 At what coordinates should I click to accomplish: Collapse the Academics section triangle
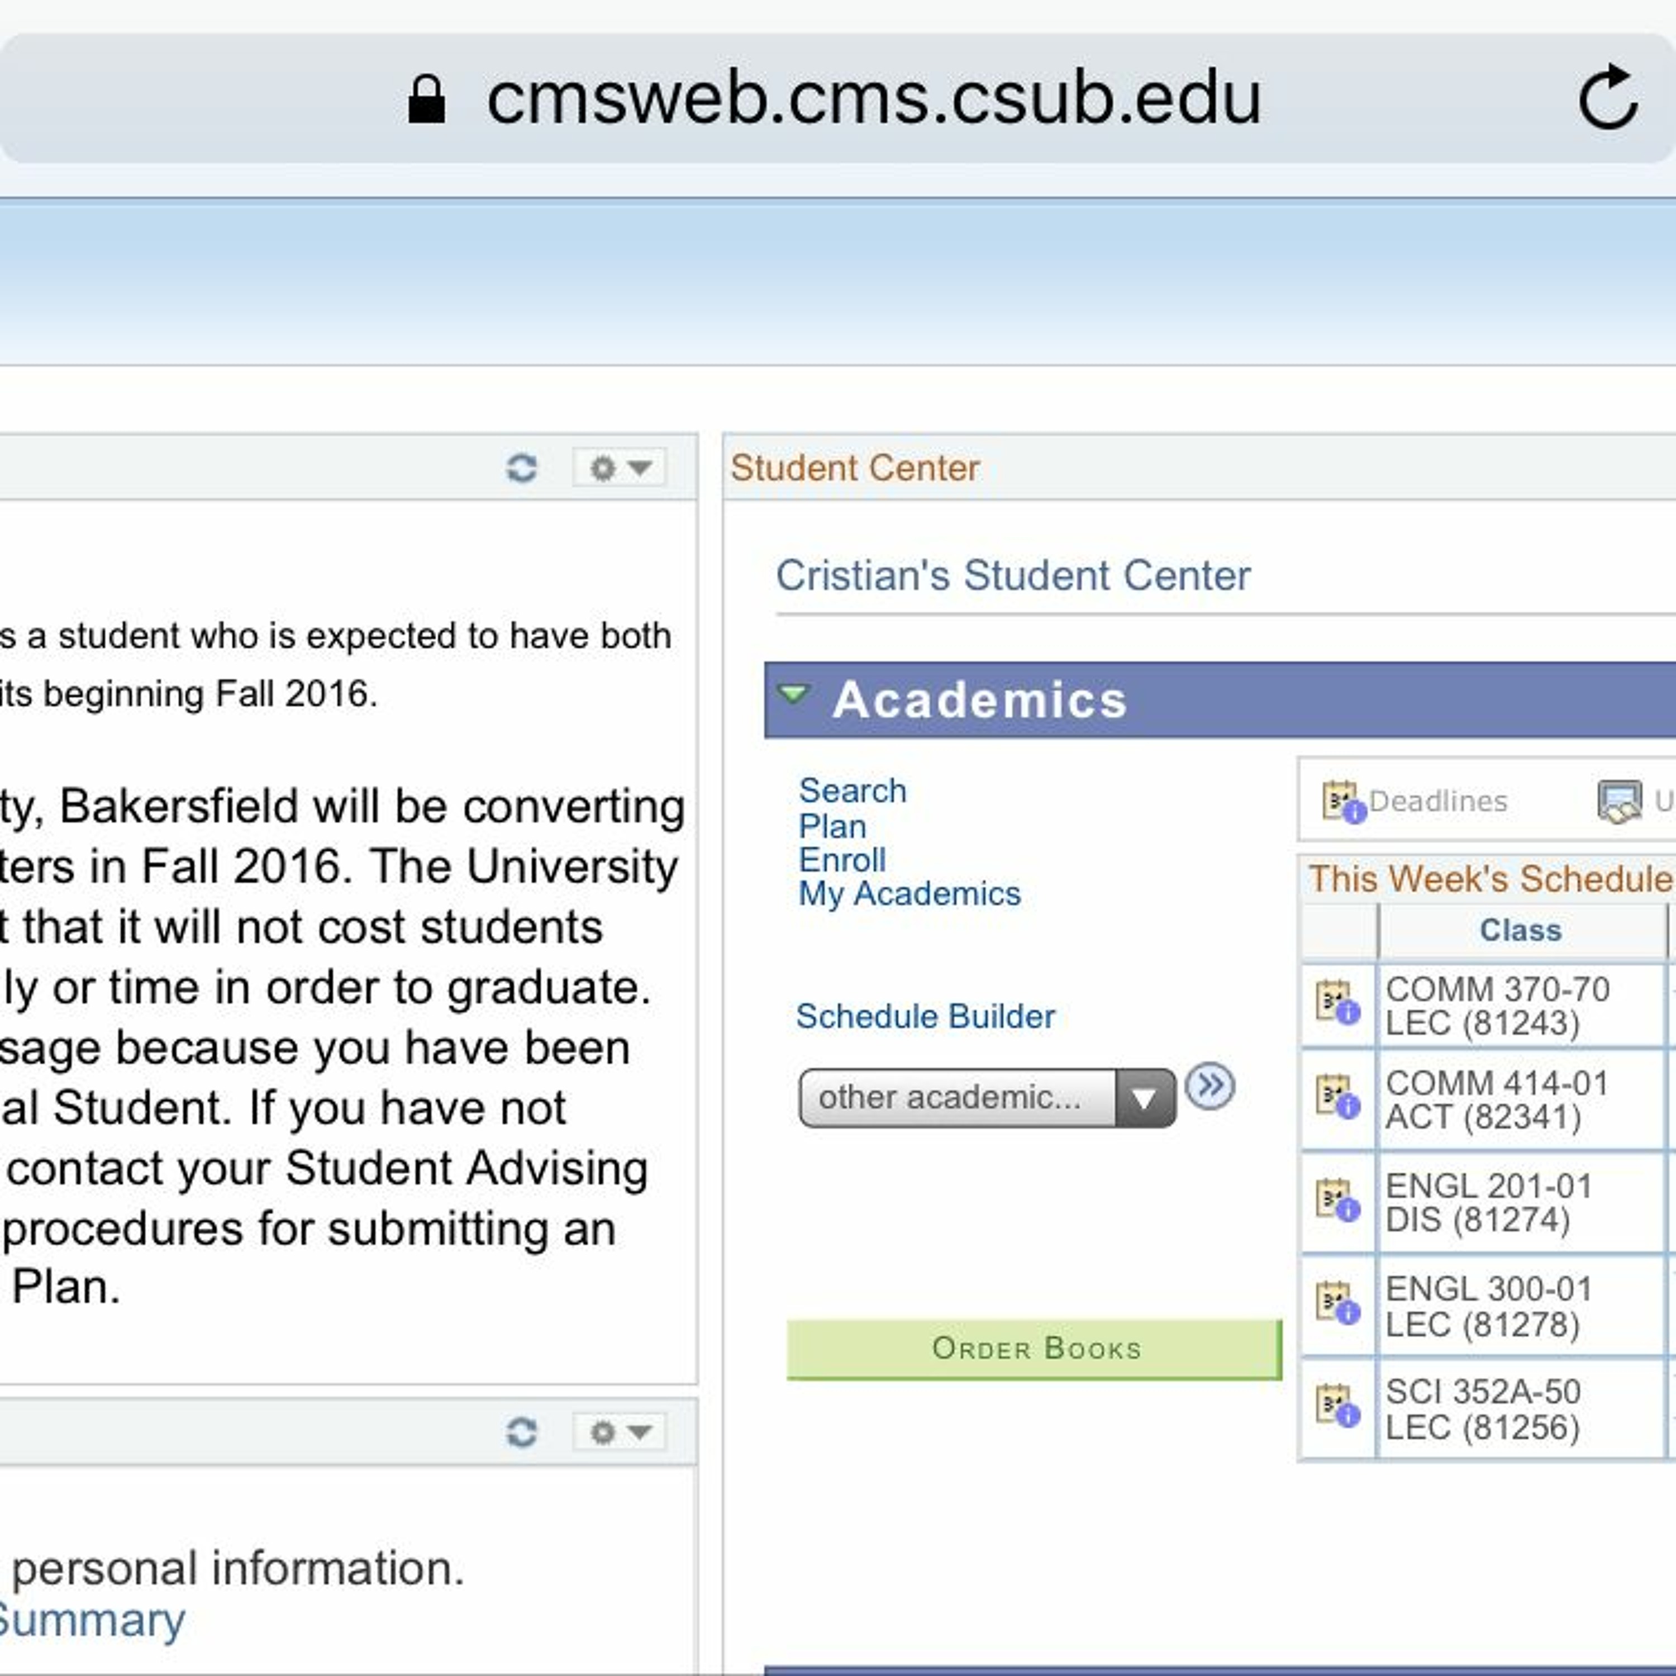(x=794, y=694)
